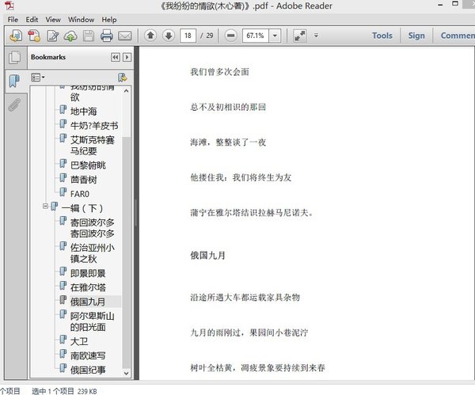This screenshot has width=475, height=395.
Task: Go to the previous page using the up arrow
Action: tap(150, 36)
